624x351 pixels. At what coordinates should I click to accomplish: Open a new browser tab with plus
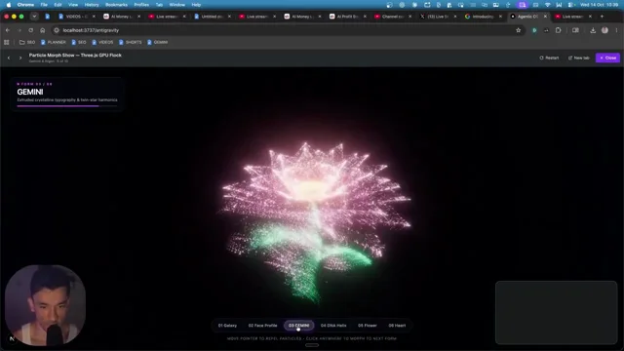pyautogui.click(x=602, y=17)
